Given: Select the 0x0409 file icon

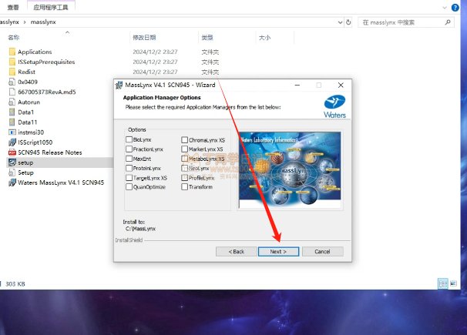Looking at the screenshot, I should pyautogui.click(x=12, y=82).
